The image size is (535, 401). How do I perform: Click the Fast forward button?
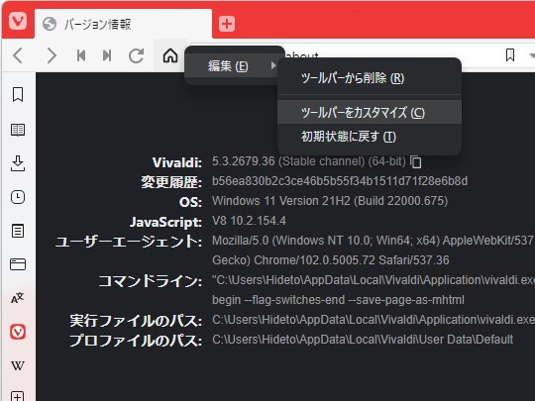coord(107,55)
